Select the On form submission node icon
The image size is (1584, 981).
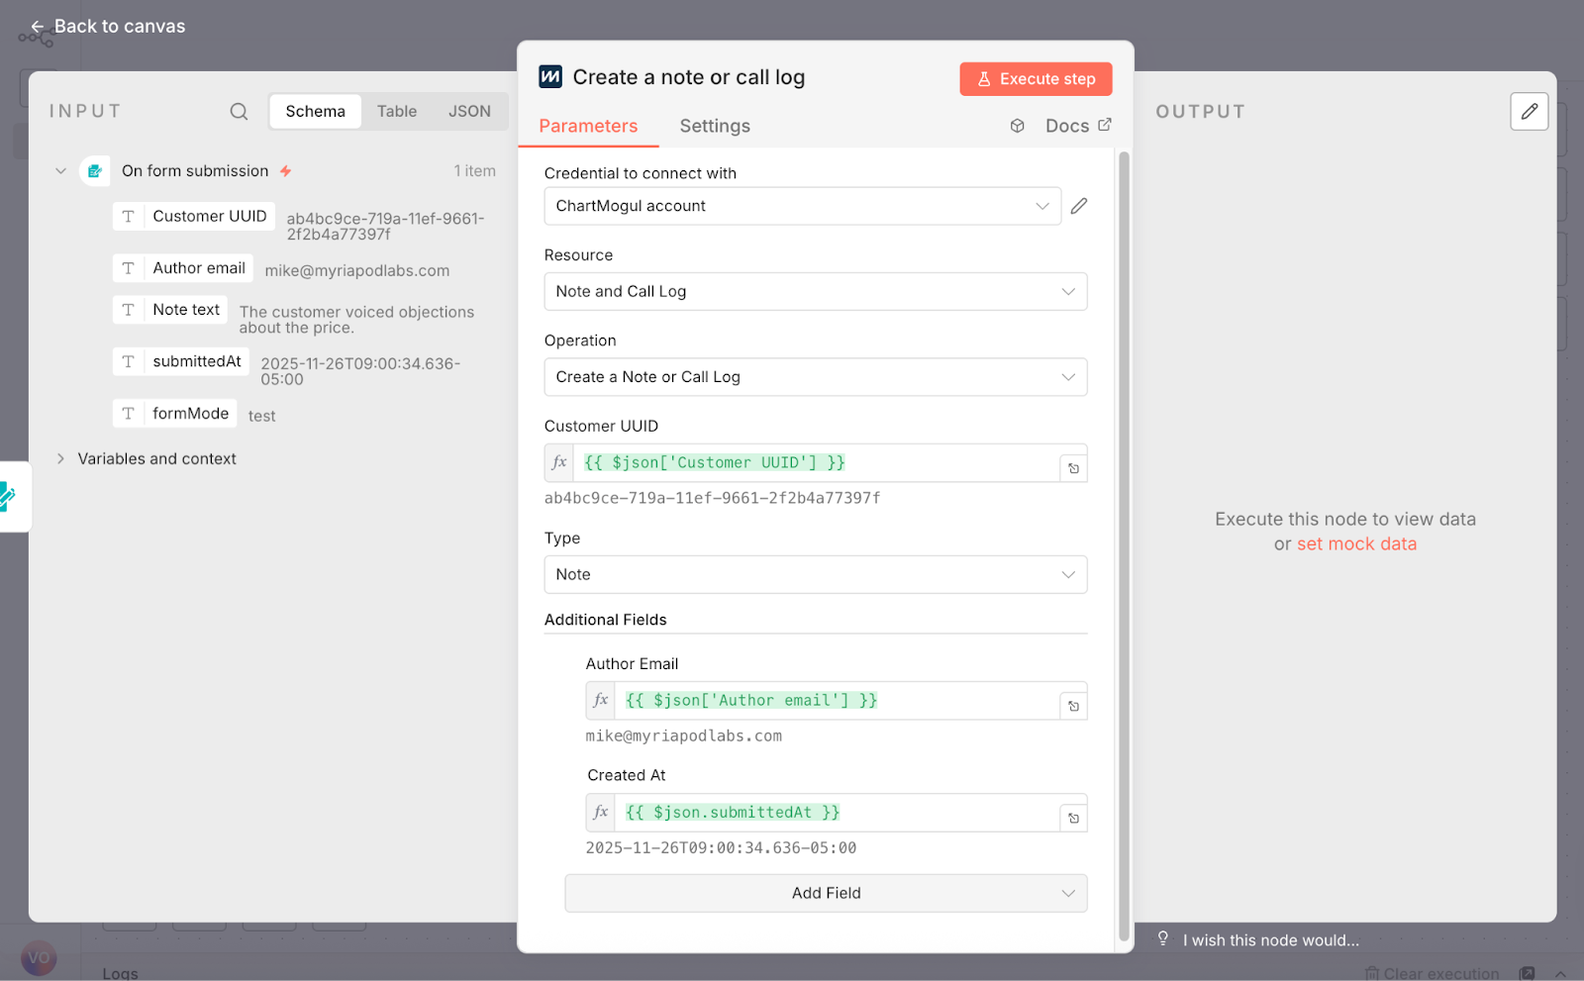click(x=95, y=170)
